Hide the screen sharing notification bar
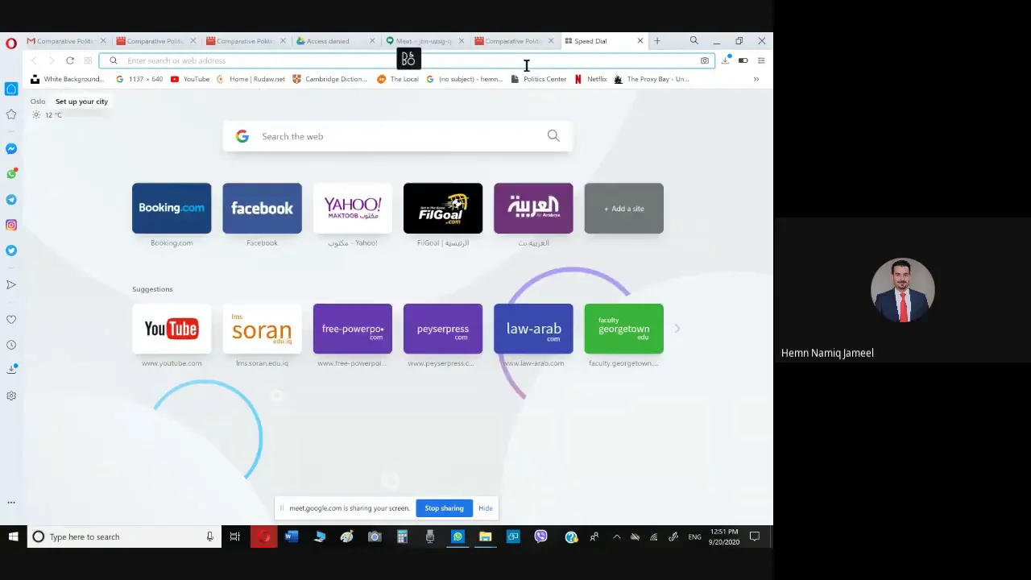 [486, 508]
